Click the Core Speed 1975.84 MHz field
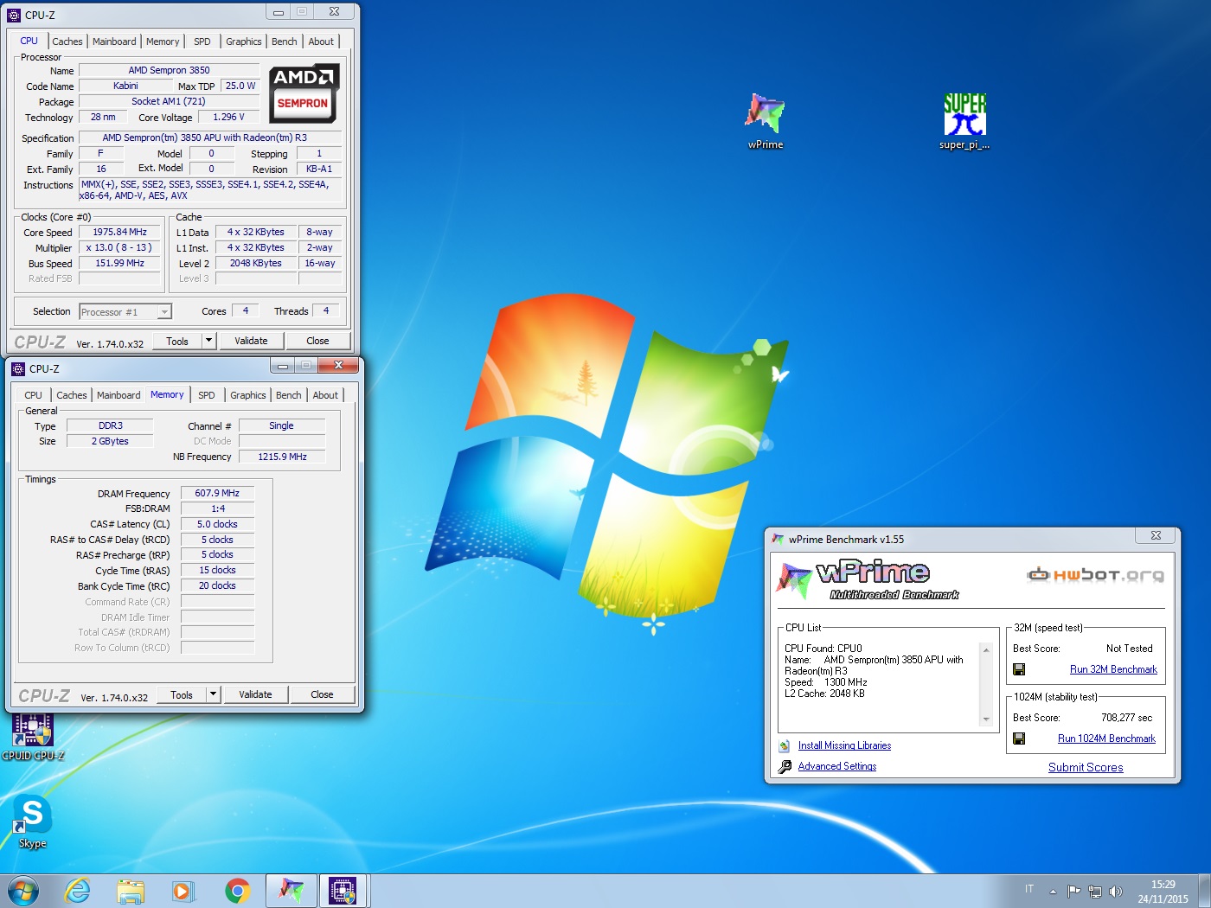Image resolution: width=1211 pixels, height=908 pixels. [120, 232]
